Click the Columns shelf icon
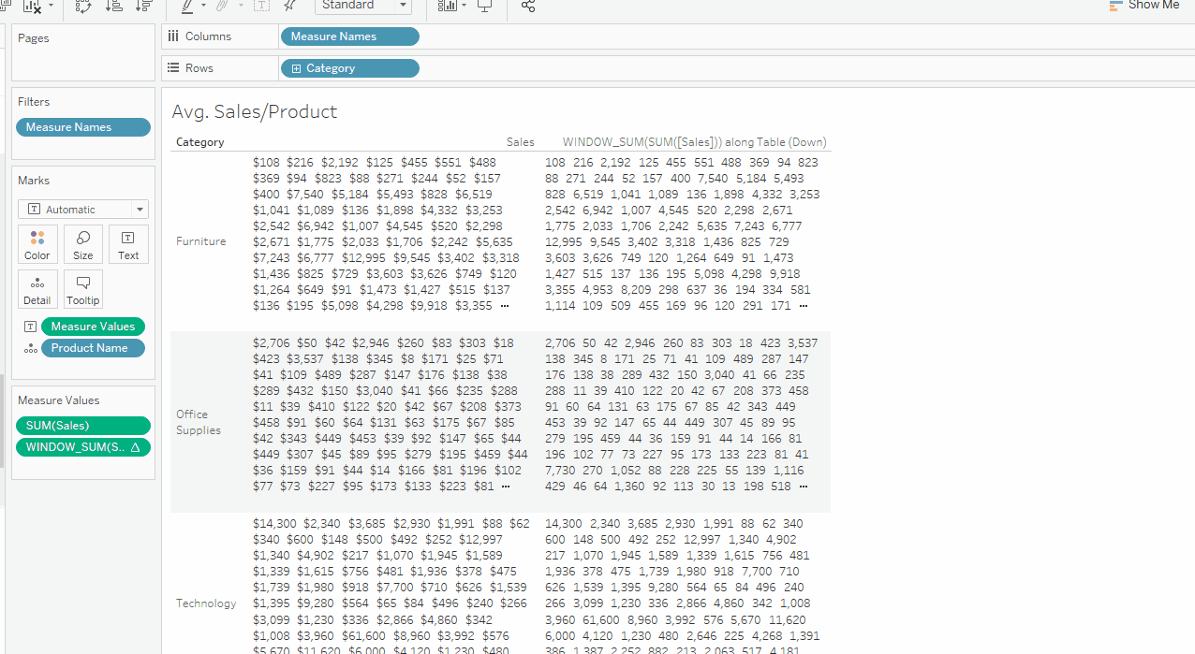This screenshot has height=654, width=1195. point(172,36)
